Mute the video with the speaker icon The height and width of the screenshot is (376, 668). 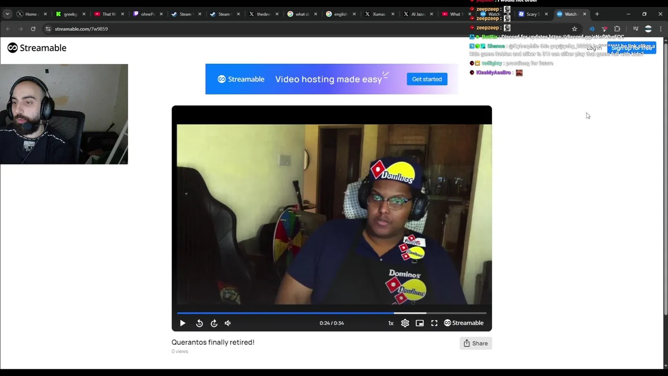(228, 323)
